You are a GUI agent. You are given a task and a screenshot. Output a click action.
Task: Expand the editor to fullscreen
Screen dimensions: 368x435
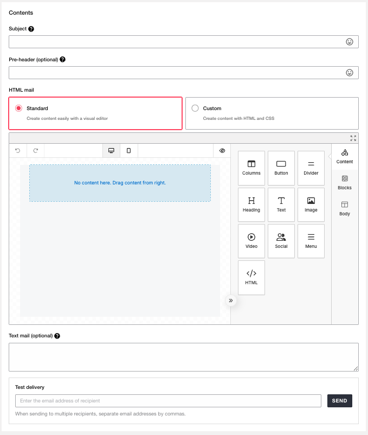tap(353, 138)
